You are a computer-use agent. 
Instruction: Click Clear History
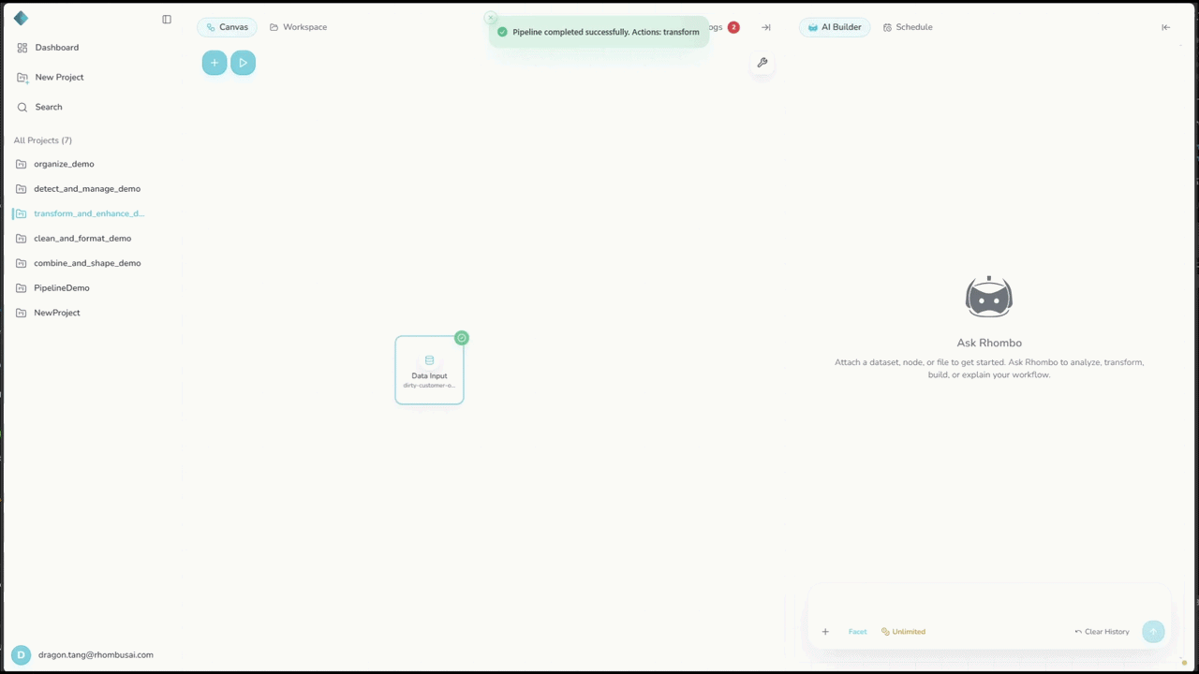click(x=1103, y=632)
